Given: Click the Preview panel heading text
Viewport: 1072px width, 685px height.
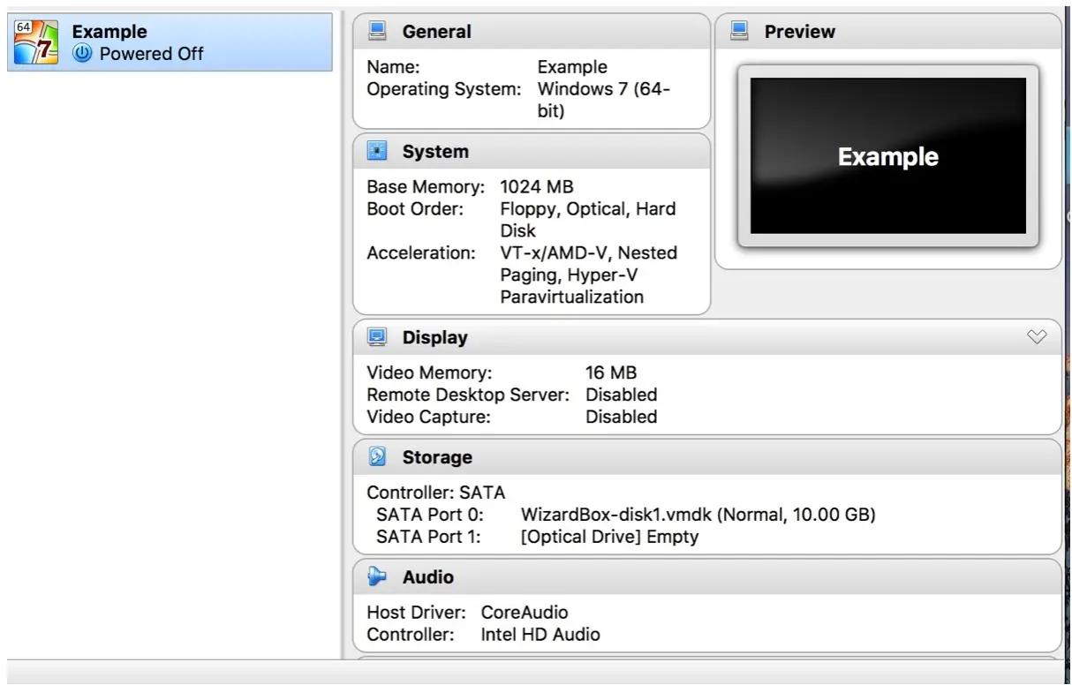Looking at the screenshot, I should 799,32.
